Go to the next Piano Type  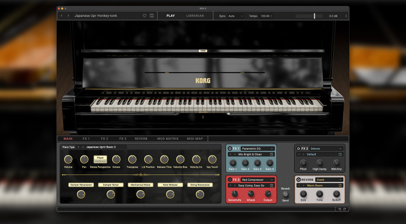83,147
